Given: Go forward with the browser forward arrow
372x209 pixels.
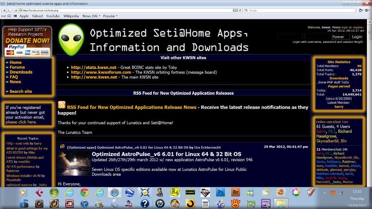Looking at the screenshot, I should point(9,10).
